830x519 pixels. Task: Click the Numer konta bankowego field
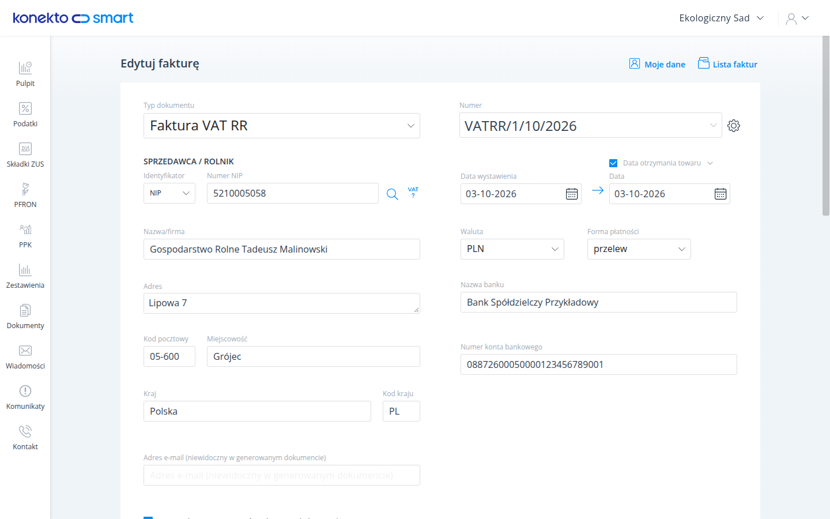pos(599,364)
